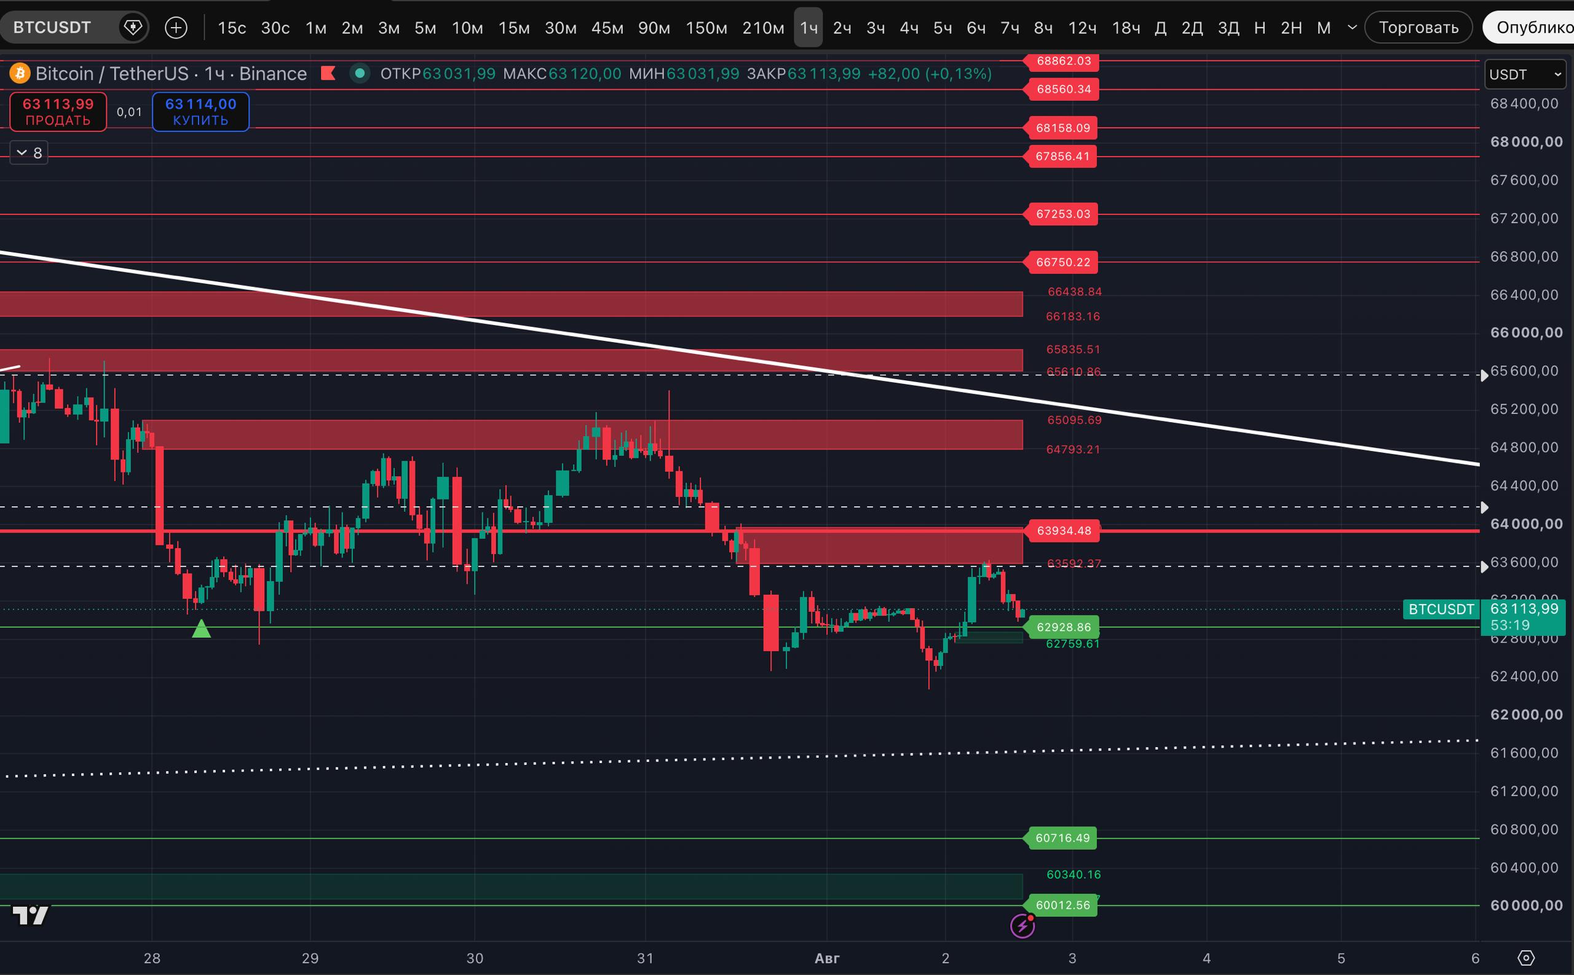Click the Опублико… publish button
The height and width of the screenshot is (975, 1574).
click(x=1528, y=28)
